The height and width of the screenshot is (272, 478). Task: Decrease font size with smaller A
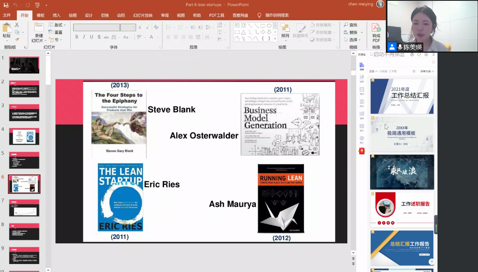coord(147,28)
